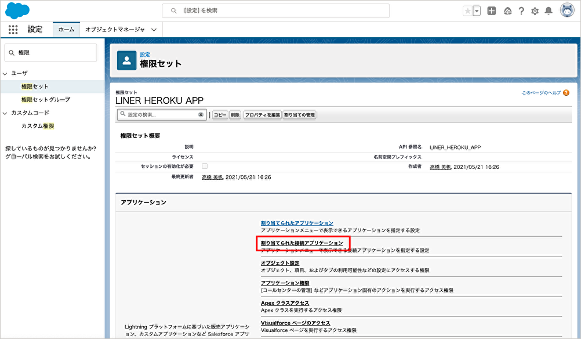Click the 設定 breadcrumb link
Screen dimensions: 581x339
(x=145, y=54)
